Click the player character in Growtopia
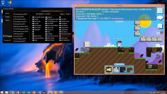 (119, 44)
